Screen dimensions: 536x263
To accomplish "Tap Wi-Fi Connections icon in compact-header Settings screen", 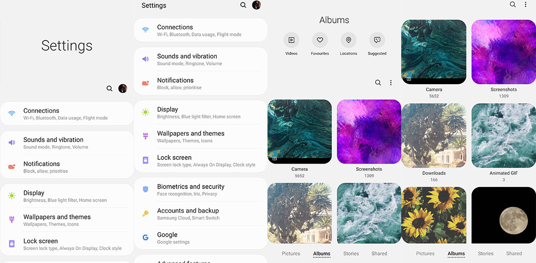I will tap(146, 30).
